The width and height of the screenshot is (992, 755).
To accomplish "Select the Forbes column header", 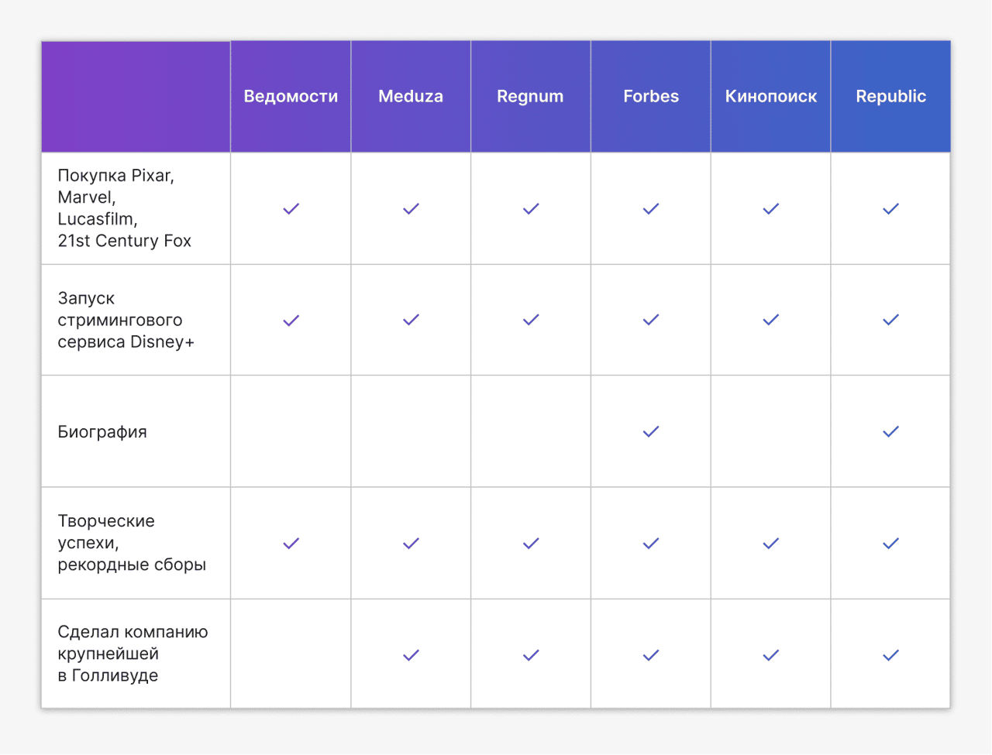I will tap(651, 97).
